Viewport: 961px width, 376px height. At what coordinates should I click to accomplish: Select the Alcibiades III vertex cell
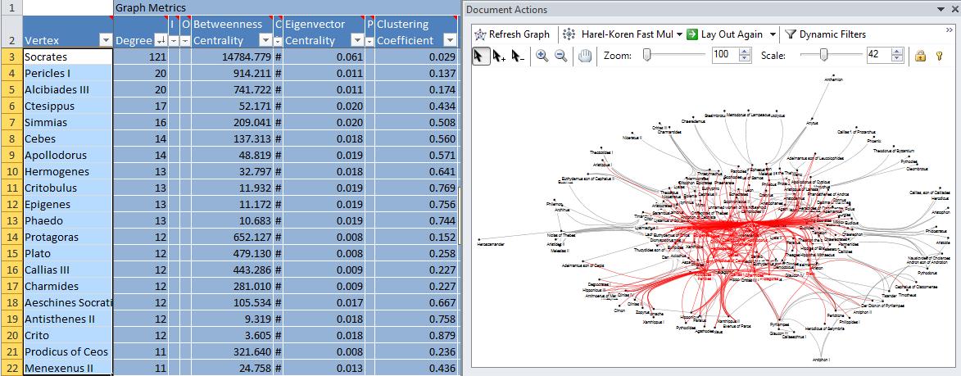[67, 89]
